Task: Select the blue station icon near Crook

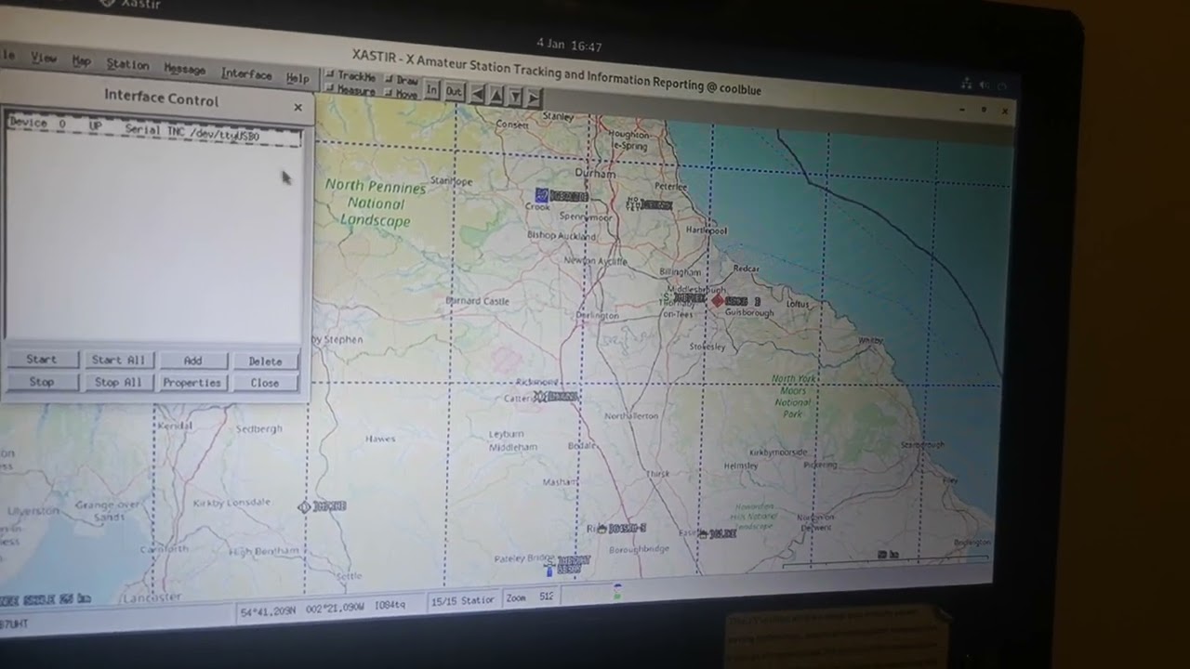Action: point(542,195)
